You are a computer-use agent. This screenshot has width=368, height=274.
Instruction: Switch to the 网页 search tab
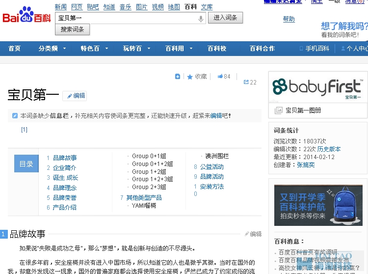(x=77, y=7)
